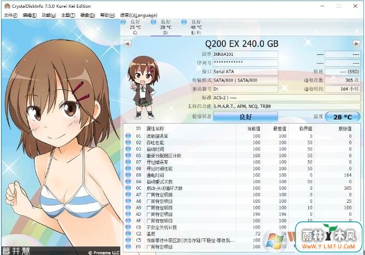The image size is (365, 255).
Task: Click the firmware field JXRA4101
Action: pyautogui.click(x=245, y=54)
